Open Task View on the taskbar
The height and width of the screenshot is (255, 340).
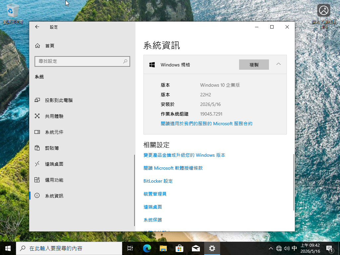pyautogui.click(x=130, y=248)
